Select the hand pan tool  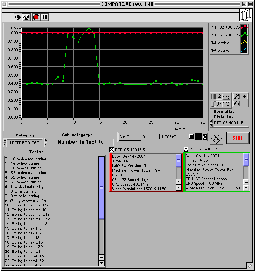[236, 104]
